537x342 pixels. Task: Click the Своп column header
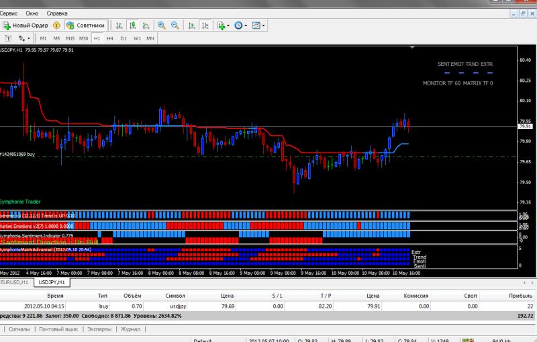[x=471, y=296]
